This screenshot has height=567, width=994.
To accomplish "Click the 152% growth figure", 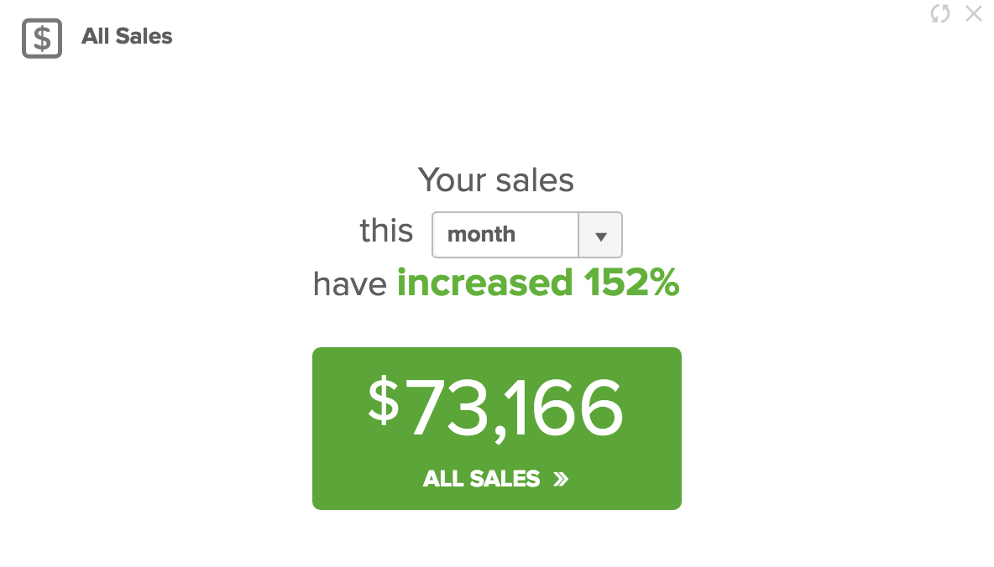I will [x=631, y=283].
